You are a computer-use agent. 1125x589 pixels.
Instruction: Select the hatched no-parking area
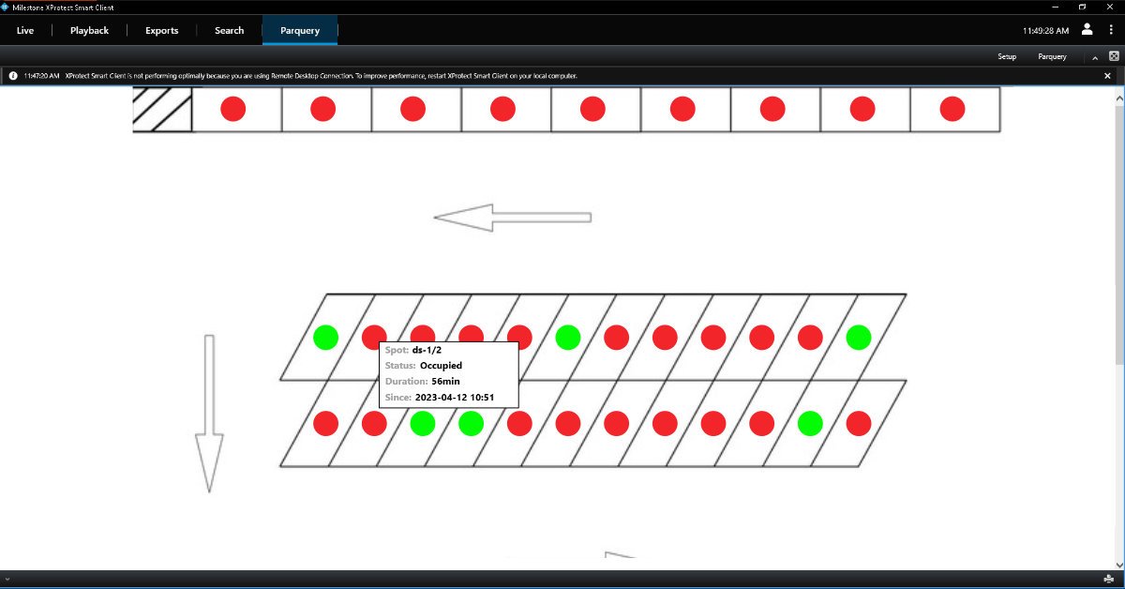click(x=162, y=110)
